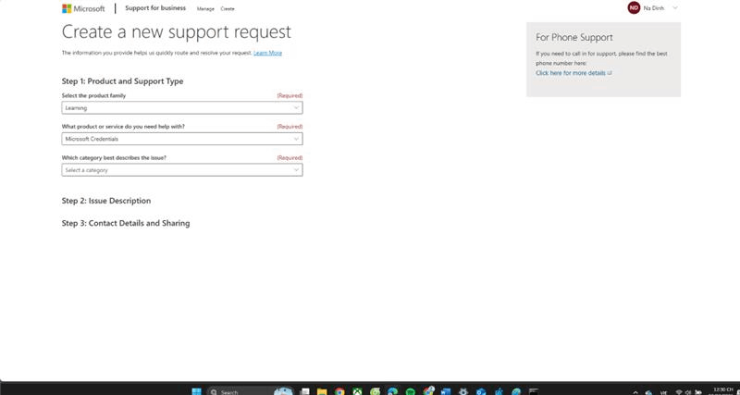This screenshot has width=740, height=395.
Task: Open File Explorer from the taskbar
Action: coord(322,391)
